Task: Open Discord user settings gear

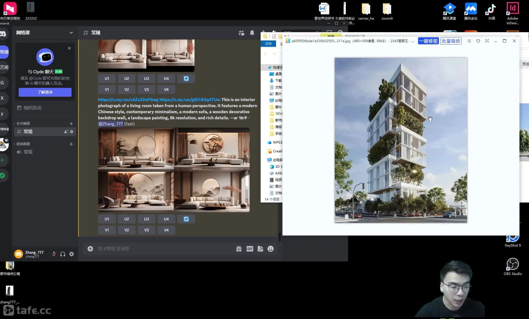Action: (72, 254)
